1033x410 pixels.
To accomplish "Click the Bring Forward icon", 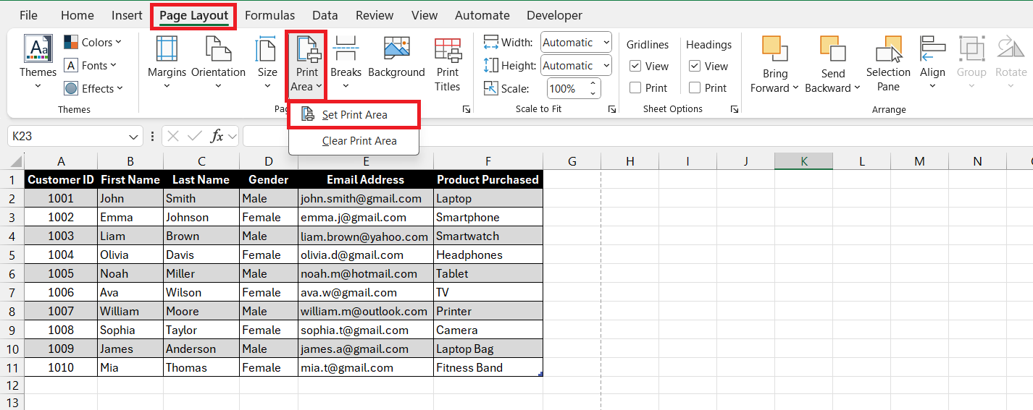I will click(774, 49).
